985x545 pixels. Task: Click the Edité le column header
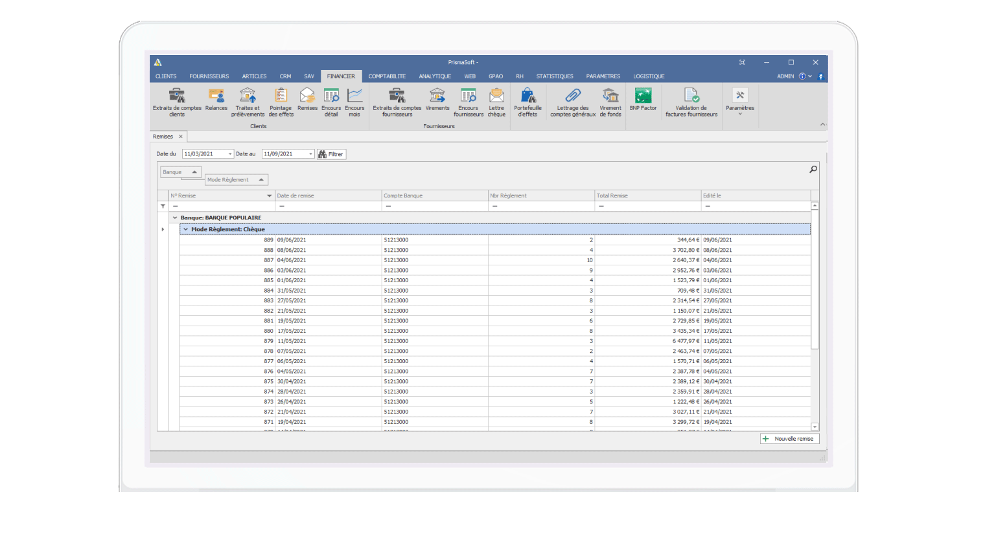point(756,195)
